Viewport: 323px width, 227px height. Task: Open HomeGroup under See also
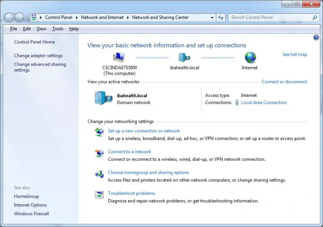coord(26,196)
